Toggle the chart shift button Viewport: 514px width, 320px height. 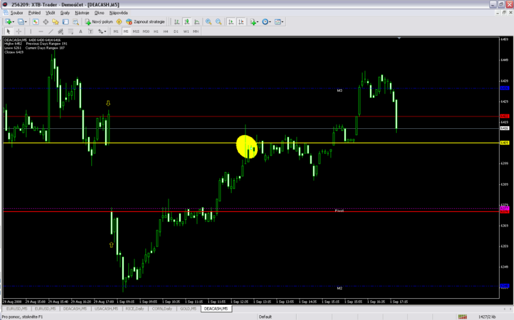point(241,22)
